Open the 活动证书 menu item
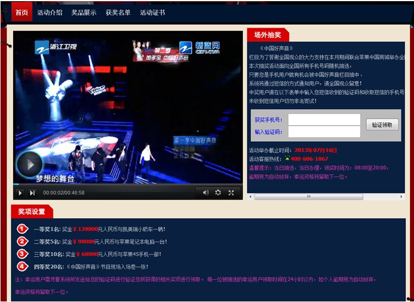Screen dimensions: 414x302 pos(152,13)
